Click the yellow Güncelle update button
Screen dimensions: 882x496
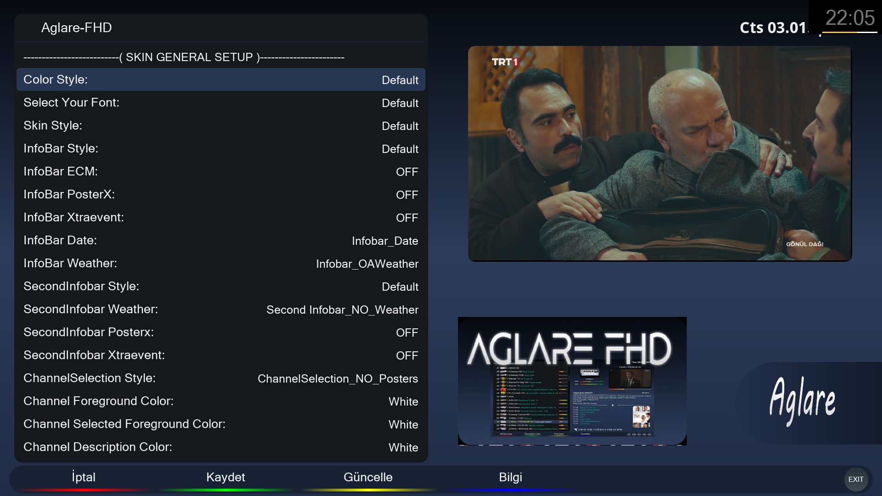coord(368,478)
